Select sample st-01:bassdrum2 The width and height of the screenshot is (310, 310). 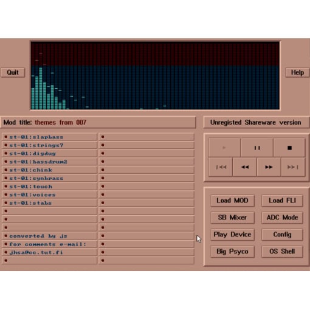[50, 162]
